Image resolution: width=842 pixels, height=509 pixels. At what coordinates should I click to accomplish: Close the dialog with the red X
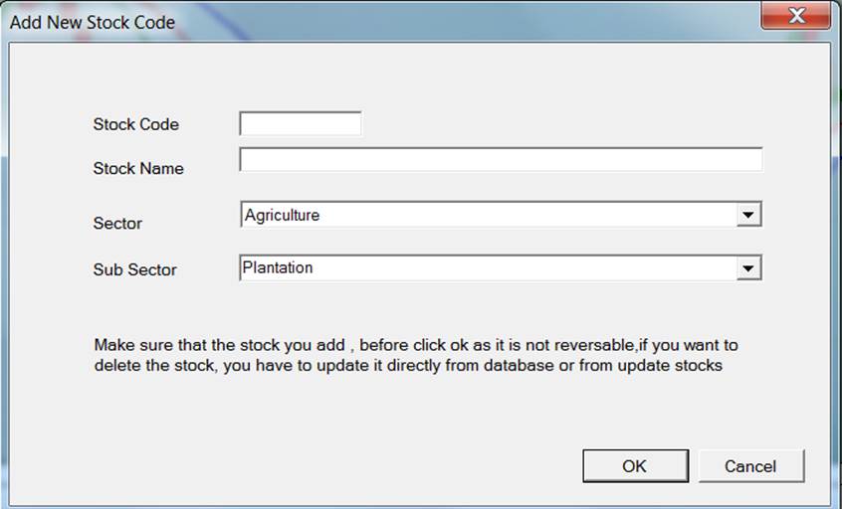pos(795,17)
